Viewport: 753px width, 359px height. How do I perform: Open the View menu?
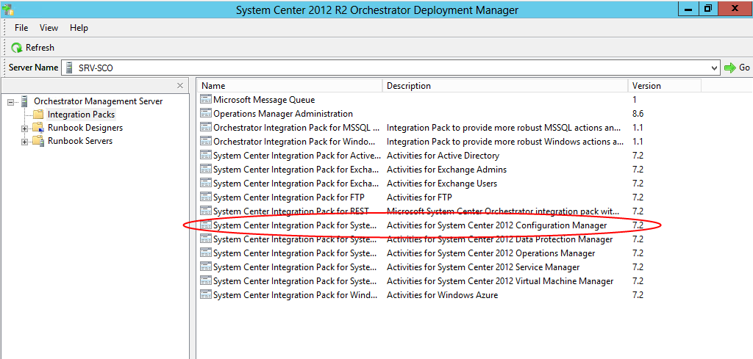(49, 28)
